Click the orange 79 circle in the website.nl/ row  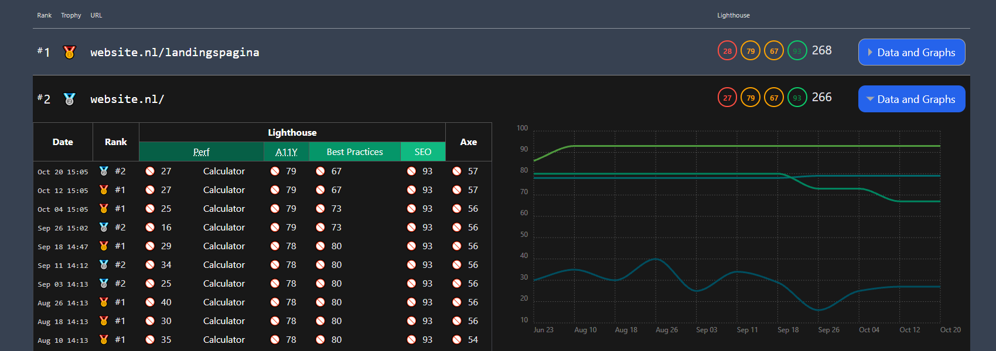coord(751,98)
